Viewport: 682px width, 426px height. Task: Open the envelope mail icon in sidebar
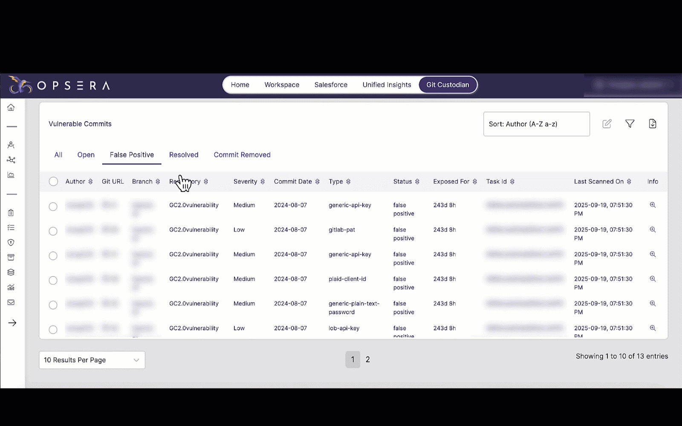click(11, 302)
